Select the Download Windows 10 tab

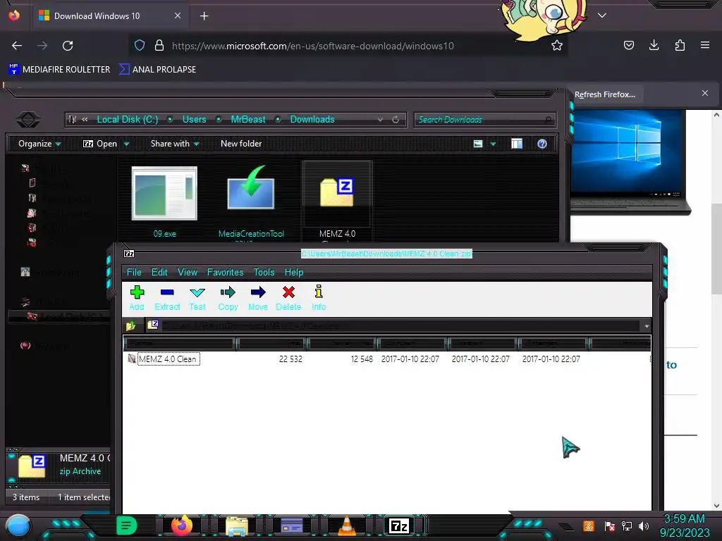click(x=109, y=16)
